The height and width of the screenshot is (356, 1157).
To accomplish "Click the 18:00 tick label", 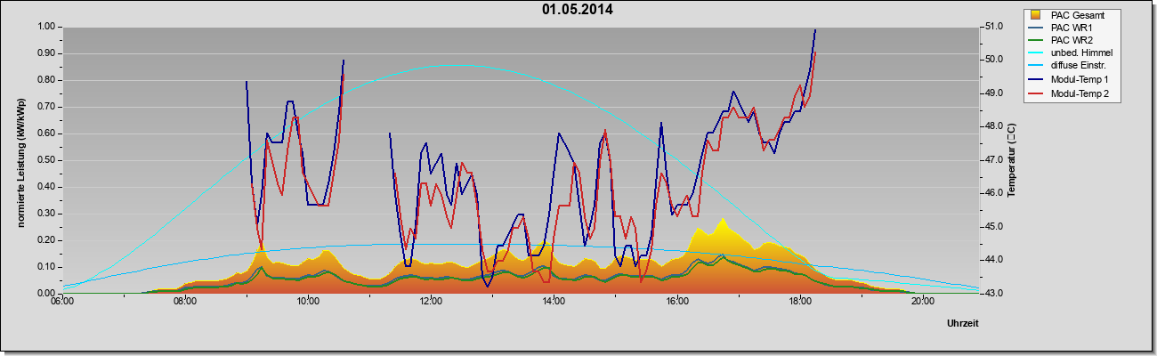I will click(799, 302).
